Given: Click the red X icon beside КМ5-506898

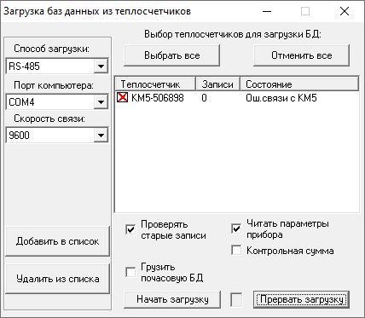Looking at the screenshot, I should coord(123,98).
